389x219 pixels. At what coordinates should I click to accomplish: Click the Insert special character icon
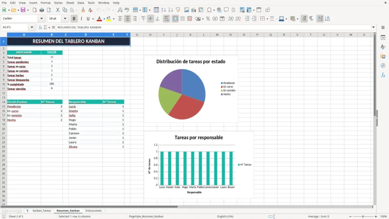tap(209, 10)
